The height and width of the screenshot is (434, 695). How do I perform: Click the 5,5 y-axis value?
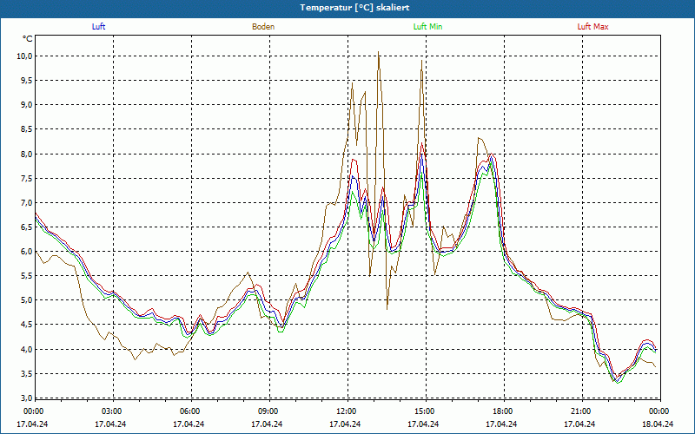[x=26, y=275]
